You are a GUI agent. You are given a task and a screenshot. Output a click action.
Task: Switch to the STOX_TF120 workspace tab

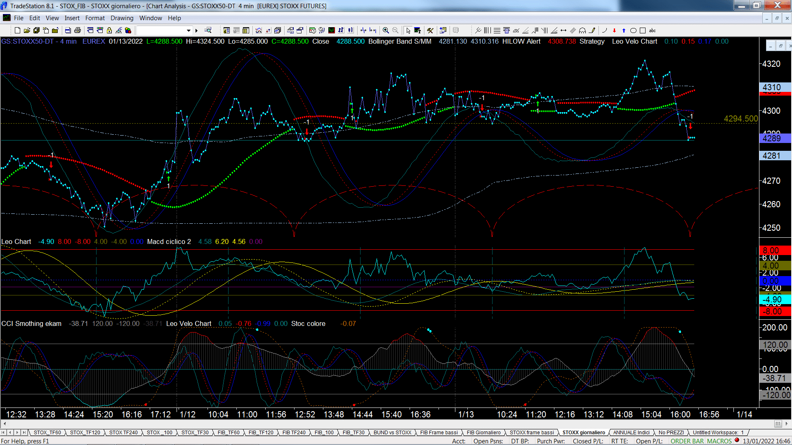tap(85, 433)
